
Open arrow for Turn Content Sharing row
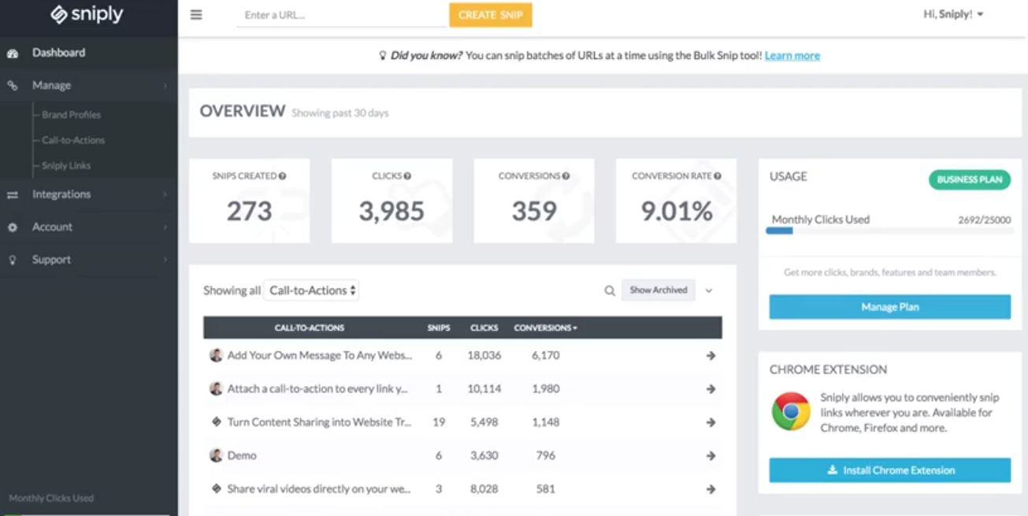click(711, 422)
